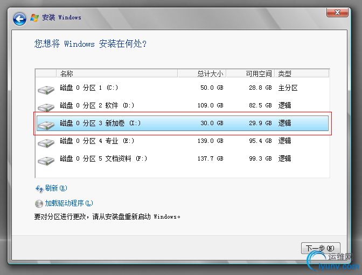Screen dimensions: 362x275
Task: Sort list by 总计大小 column header
Action: (202, 74)
